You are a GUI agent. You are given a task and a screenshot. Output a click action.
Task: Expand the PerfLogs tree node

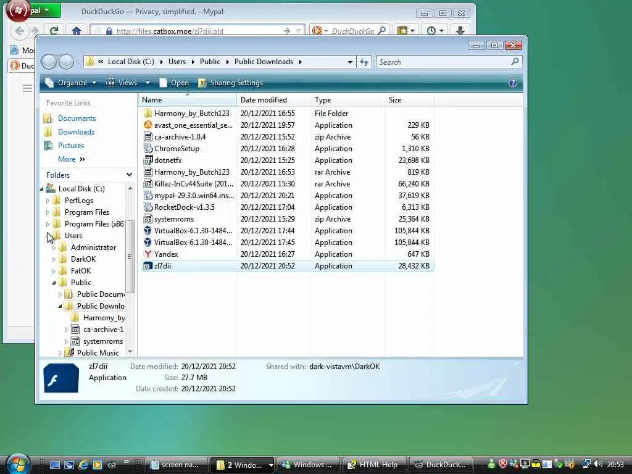point(48,201)
